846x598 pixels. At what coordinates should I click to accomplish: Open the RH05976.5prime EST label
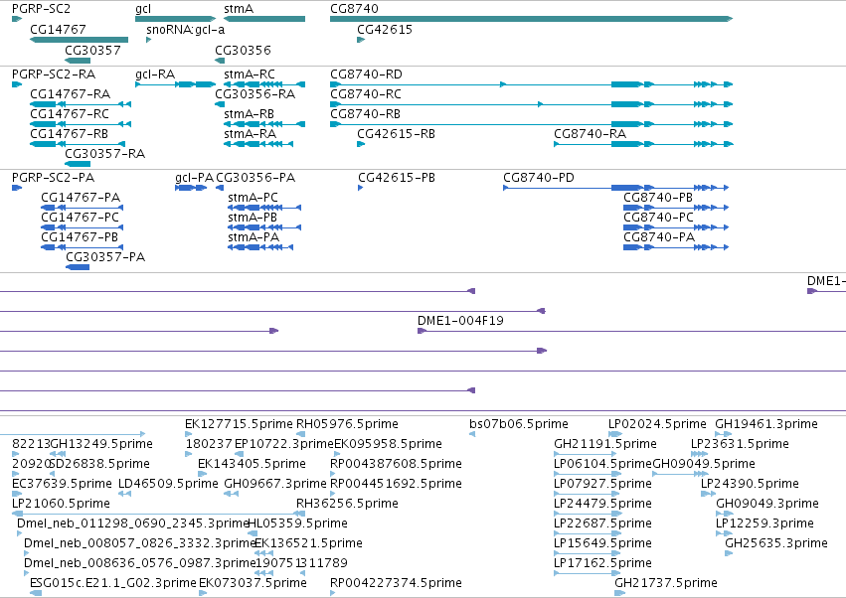point(348,424)
